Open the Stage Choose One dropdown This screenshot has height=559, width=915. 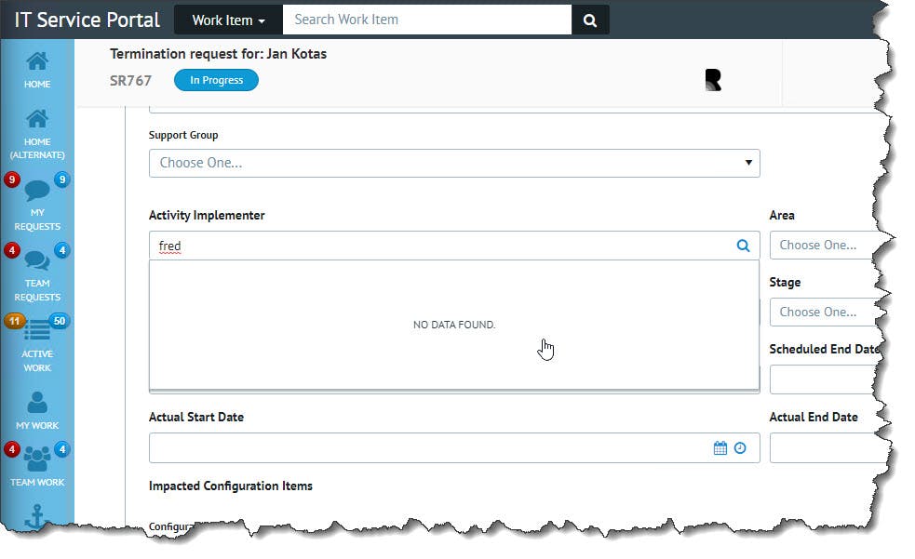point(824,313)
